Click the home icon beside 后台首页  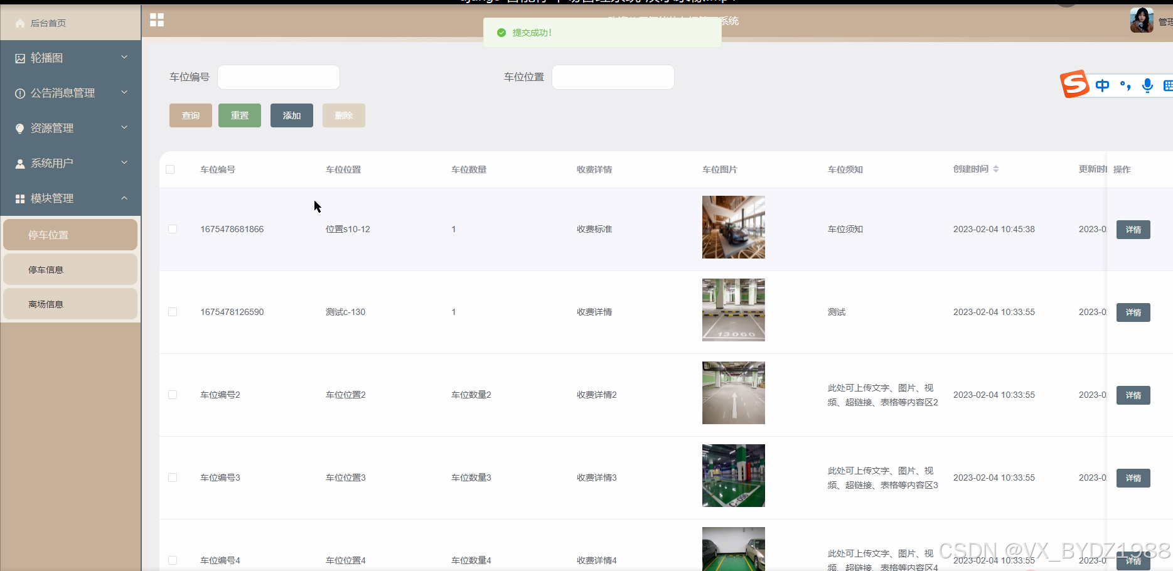click(x=20, y=23)
